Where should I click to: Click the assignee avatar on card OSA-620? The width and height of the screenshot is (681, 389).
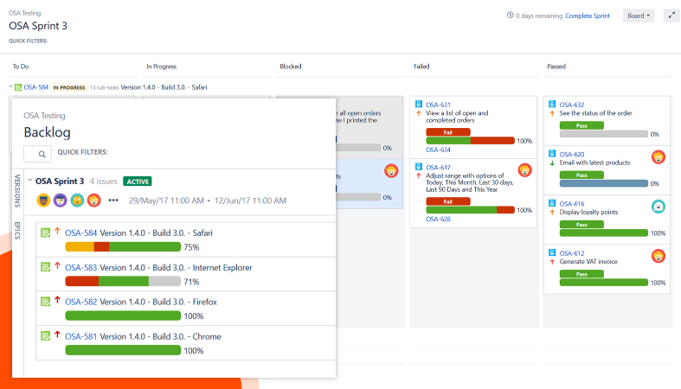point(658,157)
